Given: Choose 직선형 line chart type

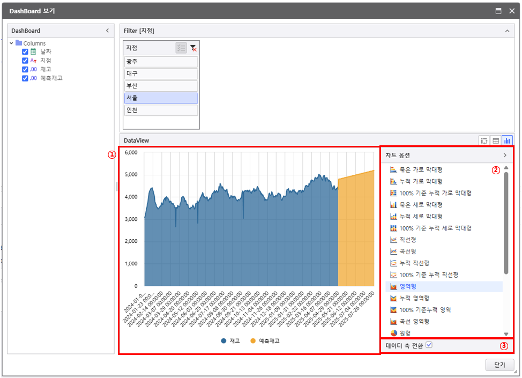Looking at the screenshot, I should point(408,240).
